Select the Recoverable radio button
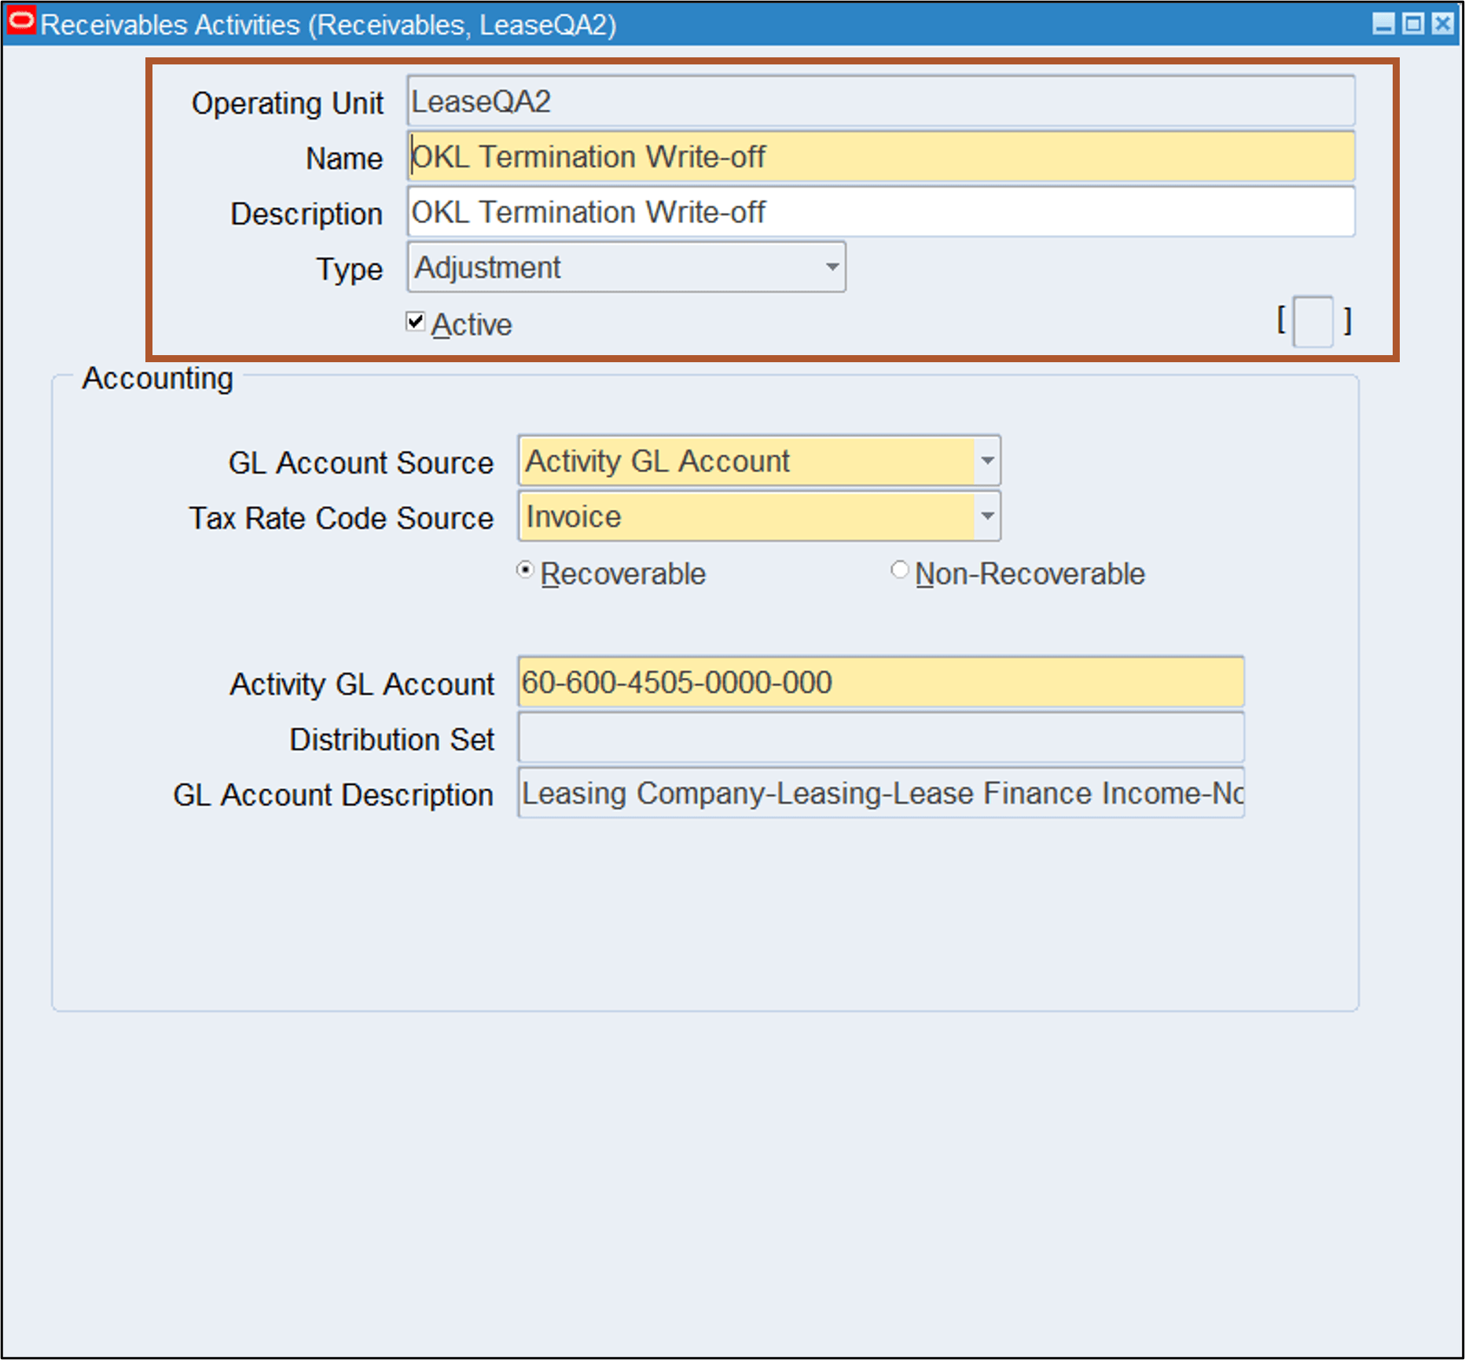The image size is (1465, 1360). [x=525, y=570]
